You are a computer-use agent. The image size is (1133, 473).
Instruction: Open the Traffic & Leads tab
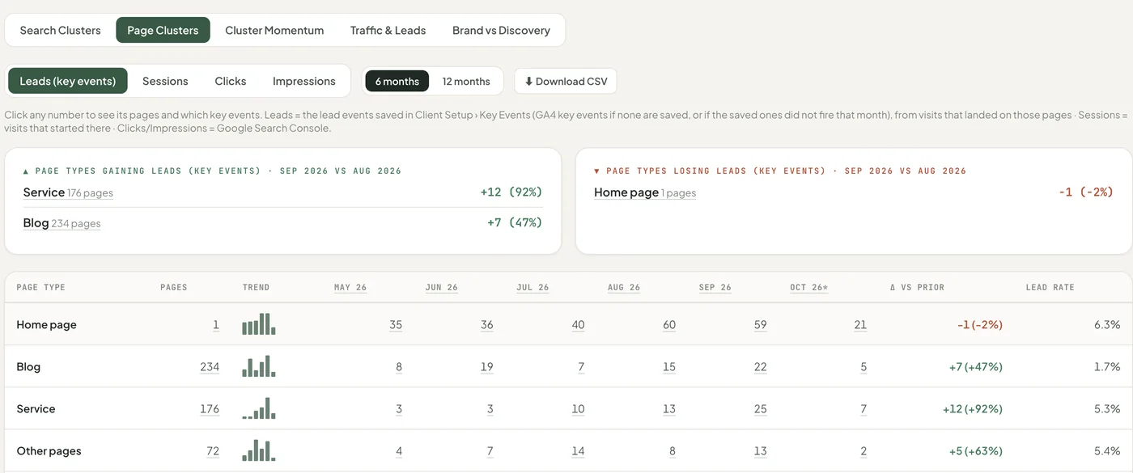point(388,30)
